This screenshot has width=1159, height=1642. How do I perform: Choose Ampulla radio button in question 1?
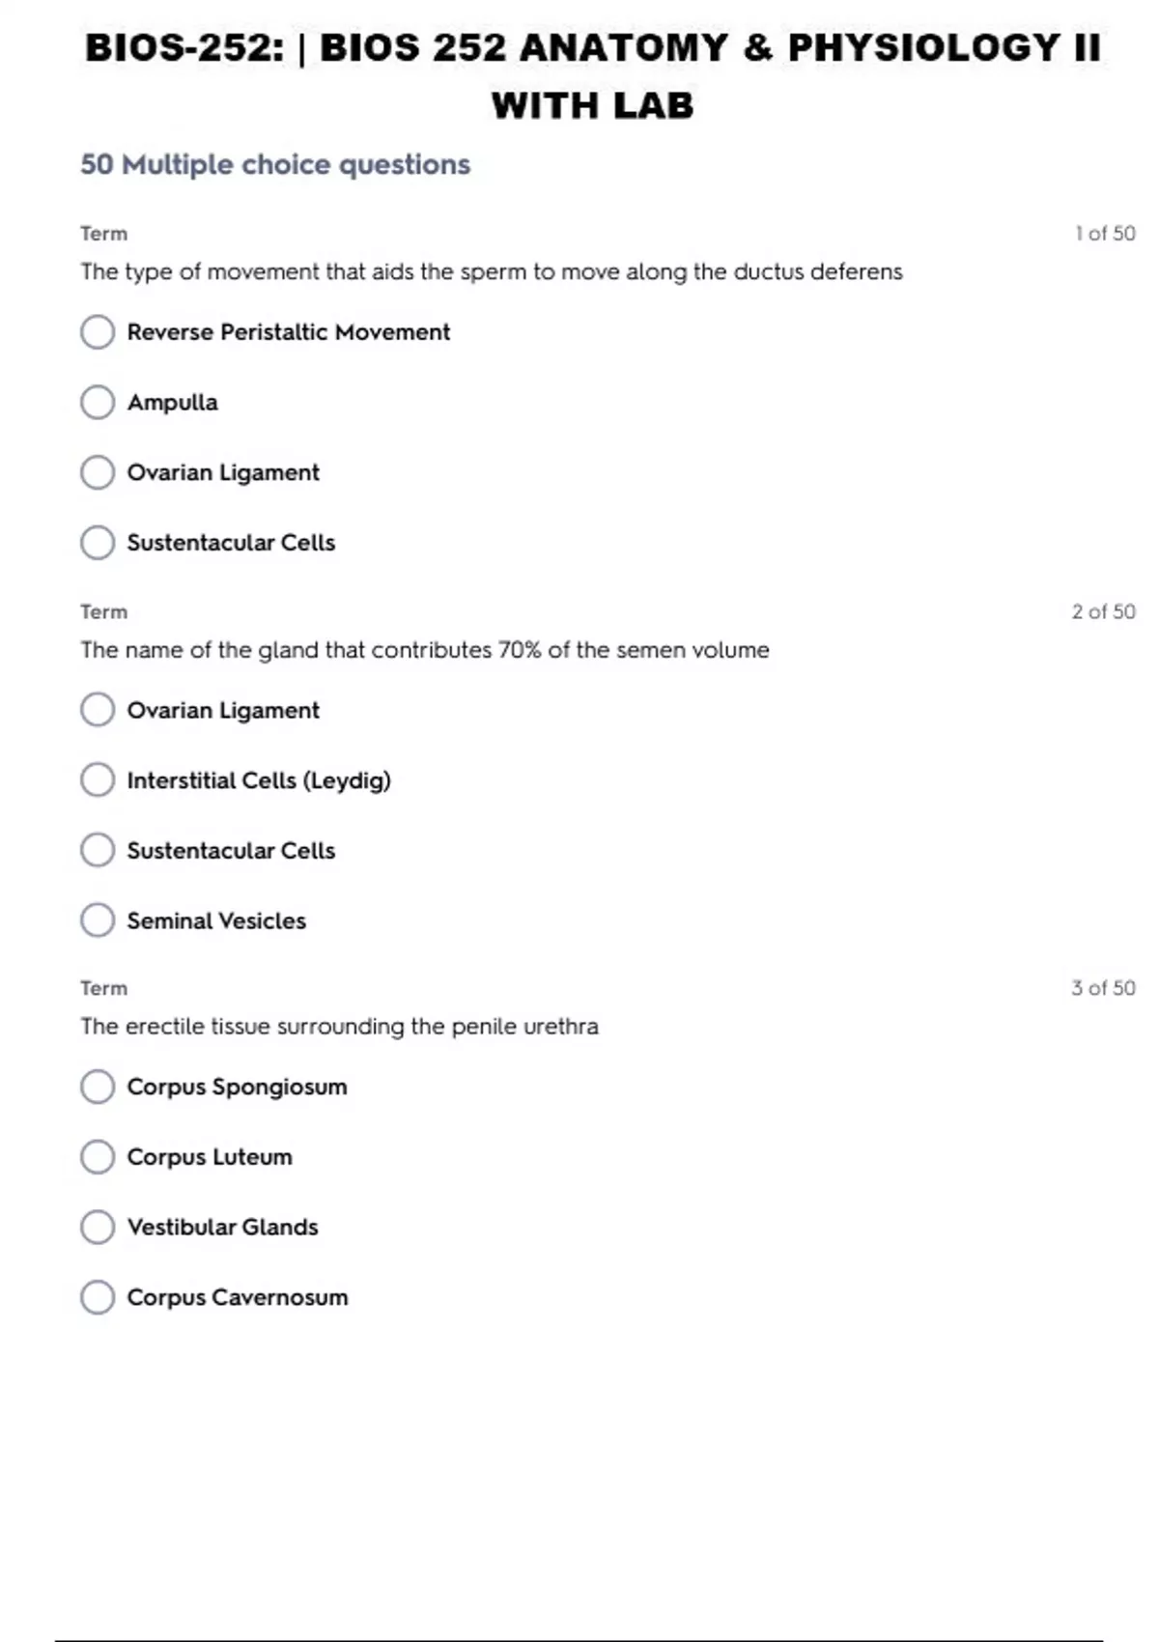click(98, 402)
